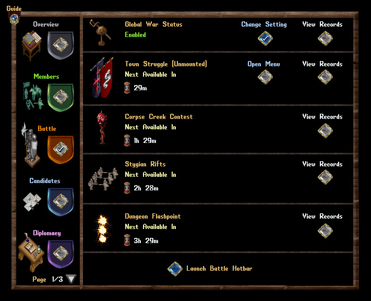Click View Records gem for Dungeon Flashpoint
The image size is (371, 301).
[x=325, y=231]
